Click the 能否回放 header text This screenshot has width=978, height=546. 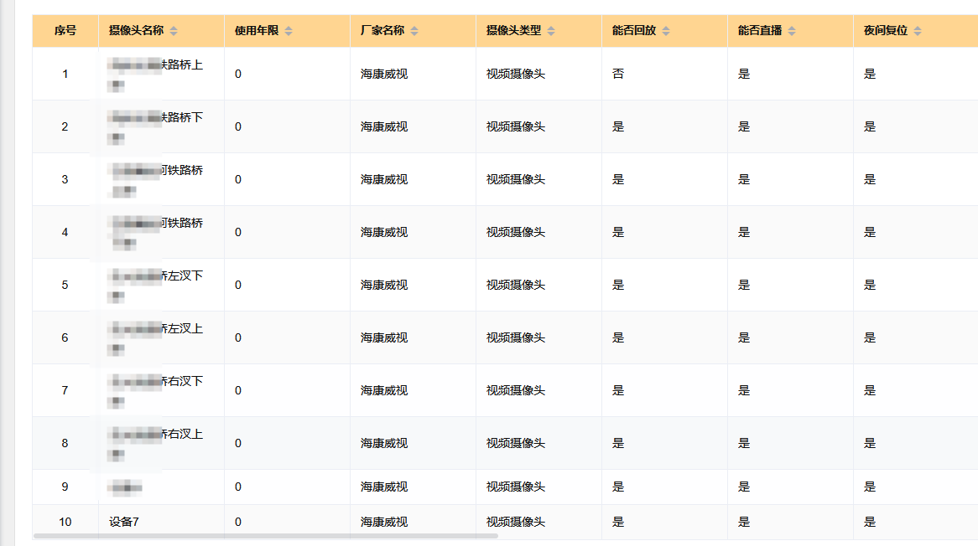634,30
